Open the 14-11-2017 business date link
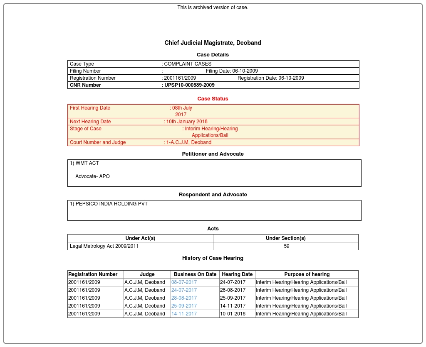 pyautogui.click(x=184, y=314)
